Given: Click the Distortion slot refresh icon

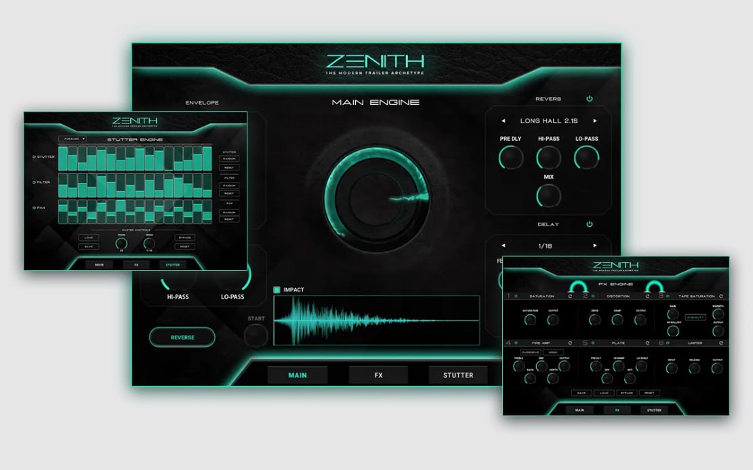Looking at the screenshot, I should pyautogui.click(x=647, y=297).
